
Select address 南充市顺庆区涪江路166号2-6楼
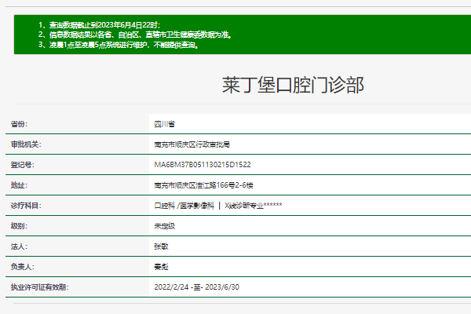tap(203, 185)
